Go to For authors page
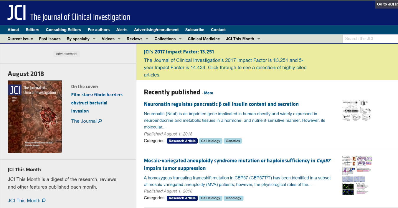This screenshot has width=398, height=208. [99, 30]
